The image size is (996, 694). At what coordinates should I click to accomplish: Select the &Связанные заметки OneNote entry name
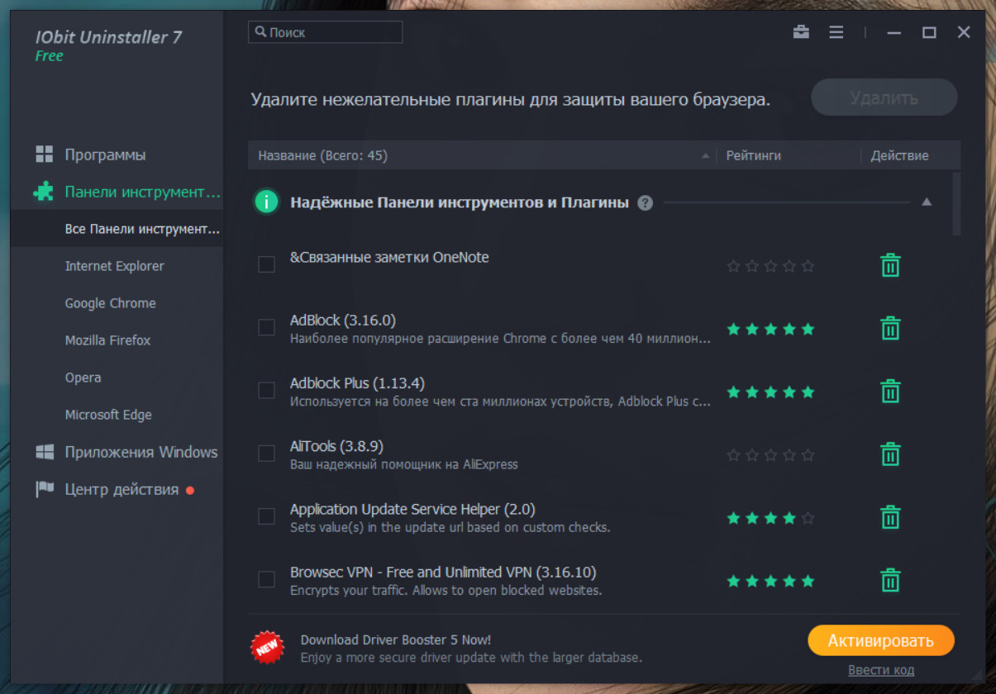(389, 257)
